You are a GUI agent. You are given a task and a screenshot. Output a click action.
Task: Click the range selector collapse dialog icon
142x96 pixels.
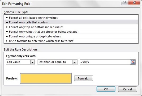[133, 62]
